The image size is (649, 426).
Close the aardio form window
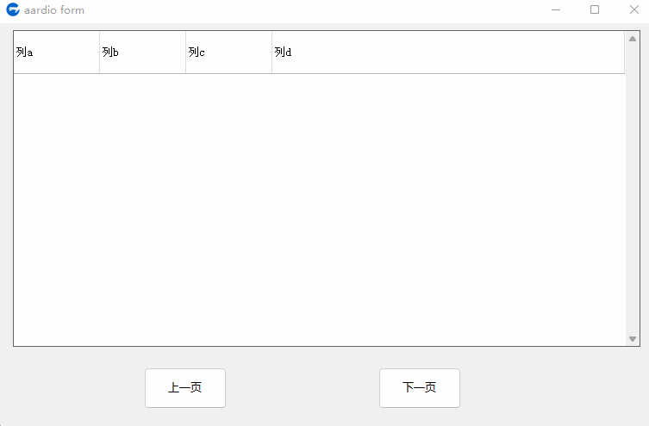click(x=633, y=9)
